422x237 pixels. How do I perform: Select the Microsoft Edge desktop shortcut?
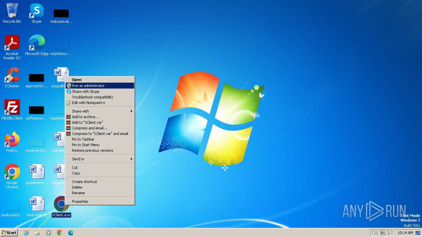37,45
